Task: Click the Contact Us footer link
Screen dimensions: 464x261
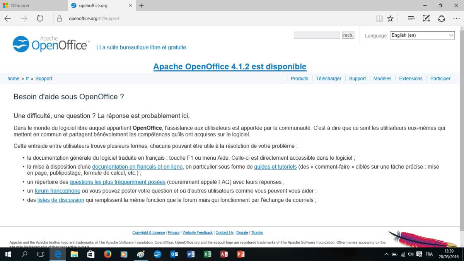Action: [x=224, y=232]
